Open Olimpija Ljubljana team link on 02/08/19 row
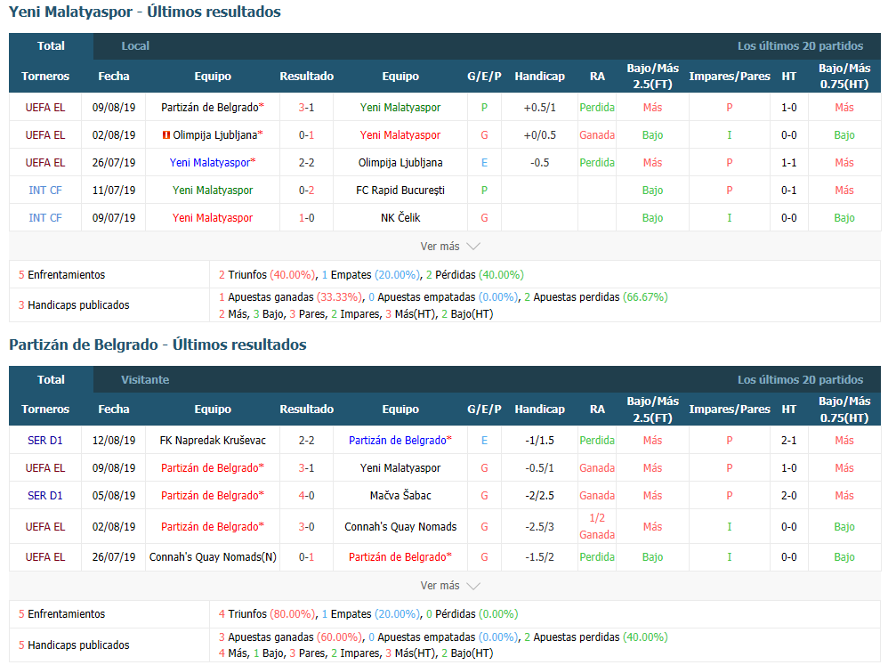Viewport: 888px width, 665px height. 217,134
